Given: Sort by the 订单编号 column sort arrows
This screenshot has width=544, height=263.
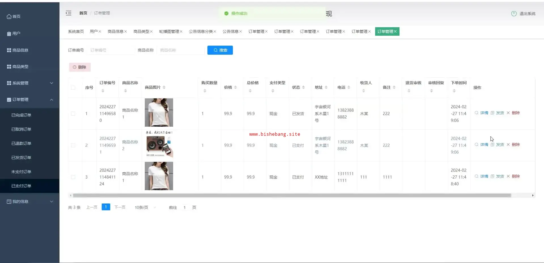Looking at the screenshot, I should 103,91.
